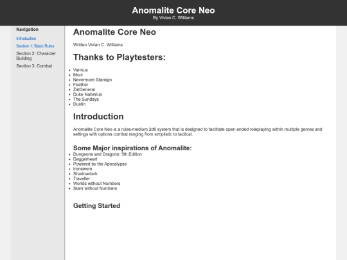Select playtester Nevermore Starsign

point(93,80)
